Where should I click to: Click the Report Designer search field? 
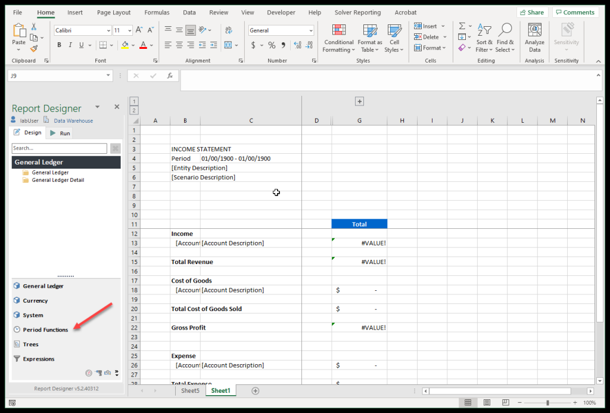coord(59,148)
